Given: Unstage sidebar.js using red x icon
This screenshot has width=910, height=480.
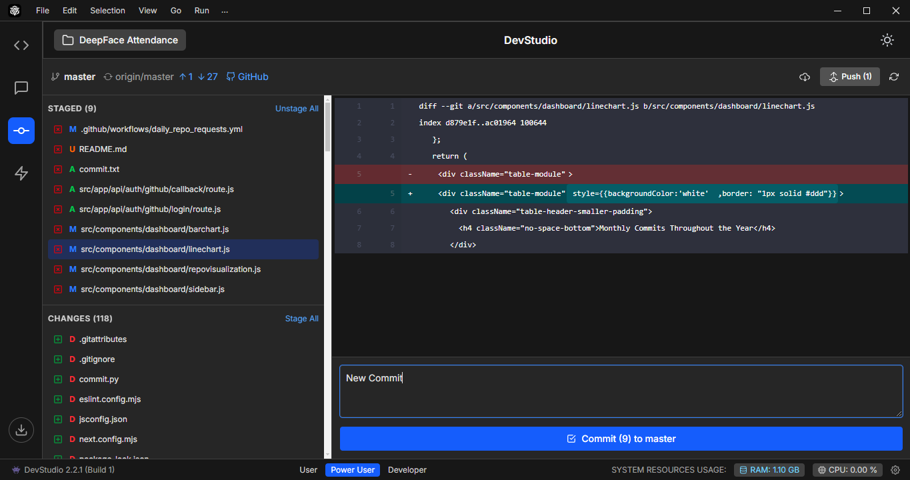Looking at the screenshot, I should click(x=57, y=289).
